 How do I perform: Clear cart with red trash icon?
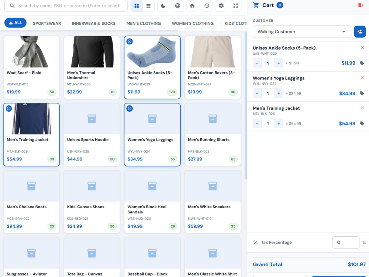tap(361, 5)
